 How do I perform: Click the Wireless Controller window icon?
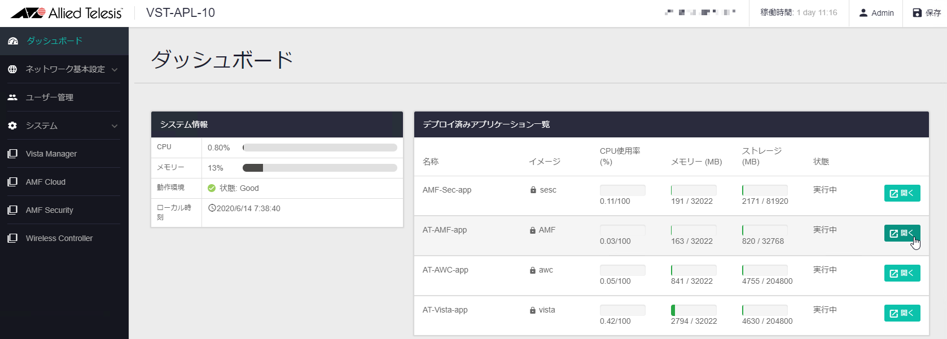pos(12,238)
